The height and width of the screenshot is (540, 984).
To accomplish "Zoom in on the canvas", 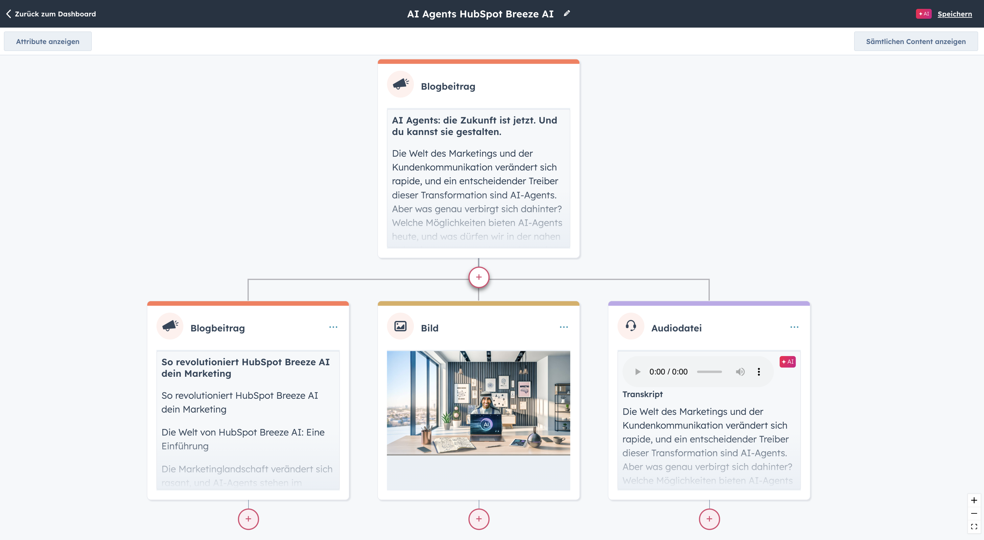I will pyautogui.click(x=974, y=500).
